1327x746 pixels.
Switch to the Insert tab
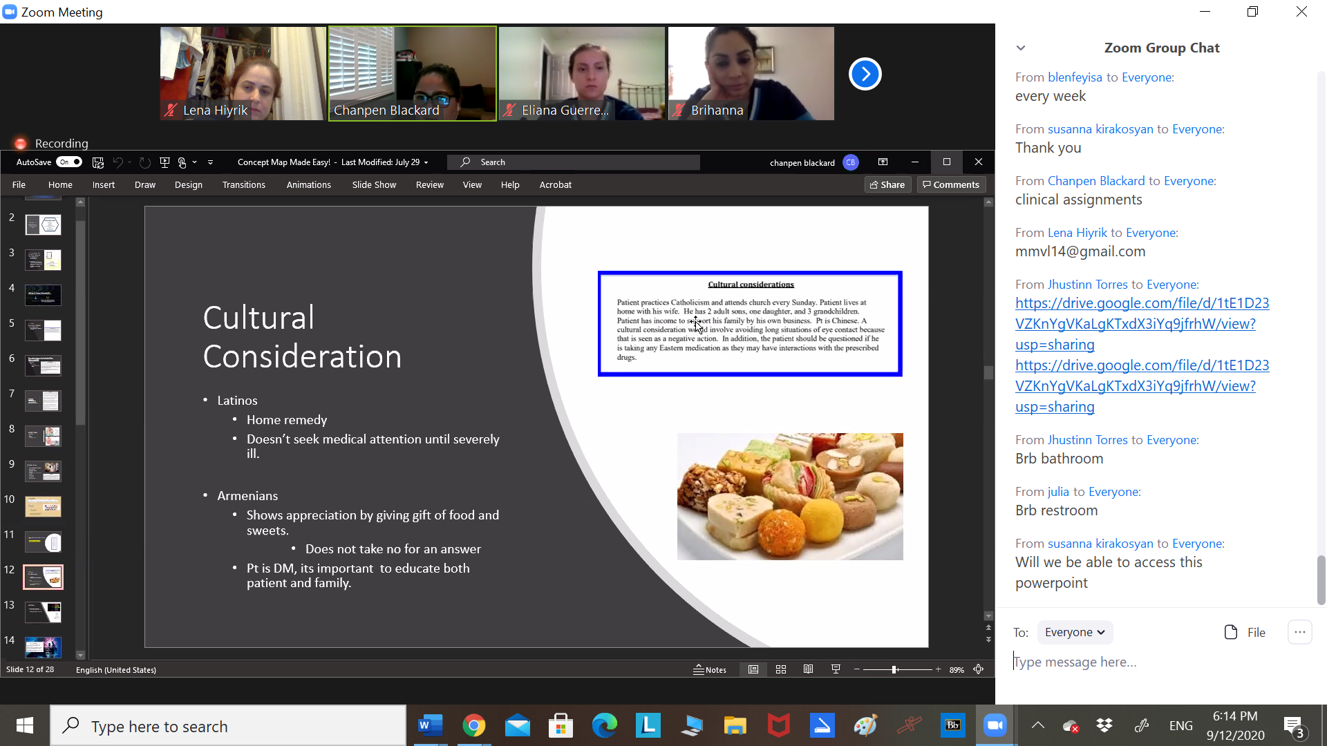pyautogui.click(x=104, y=184)
